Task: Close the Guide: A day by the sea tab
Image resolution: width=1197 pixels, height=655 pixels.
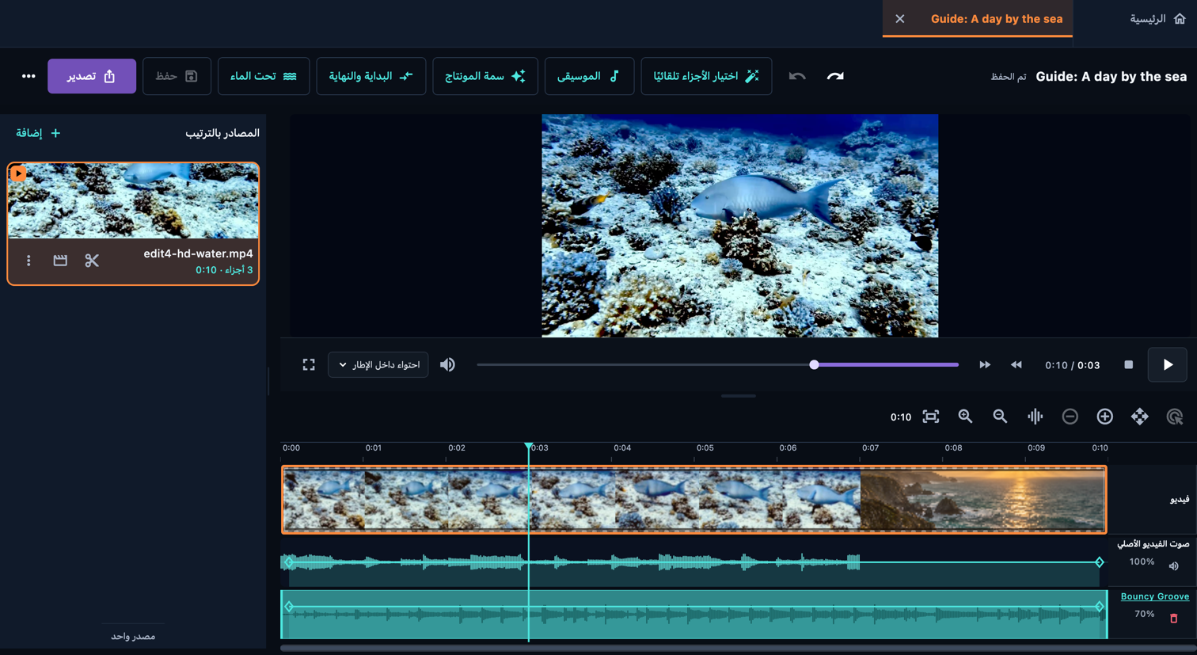Action: (900, 19)
